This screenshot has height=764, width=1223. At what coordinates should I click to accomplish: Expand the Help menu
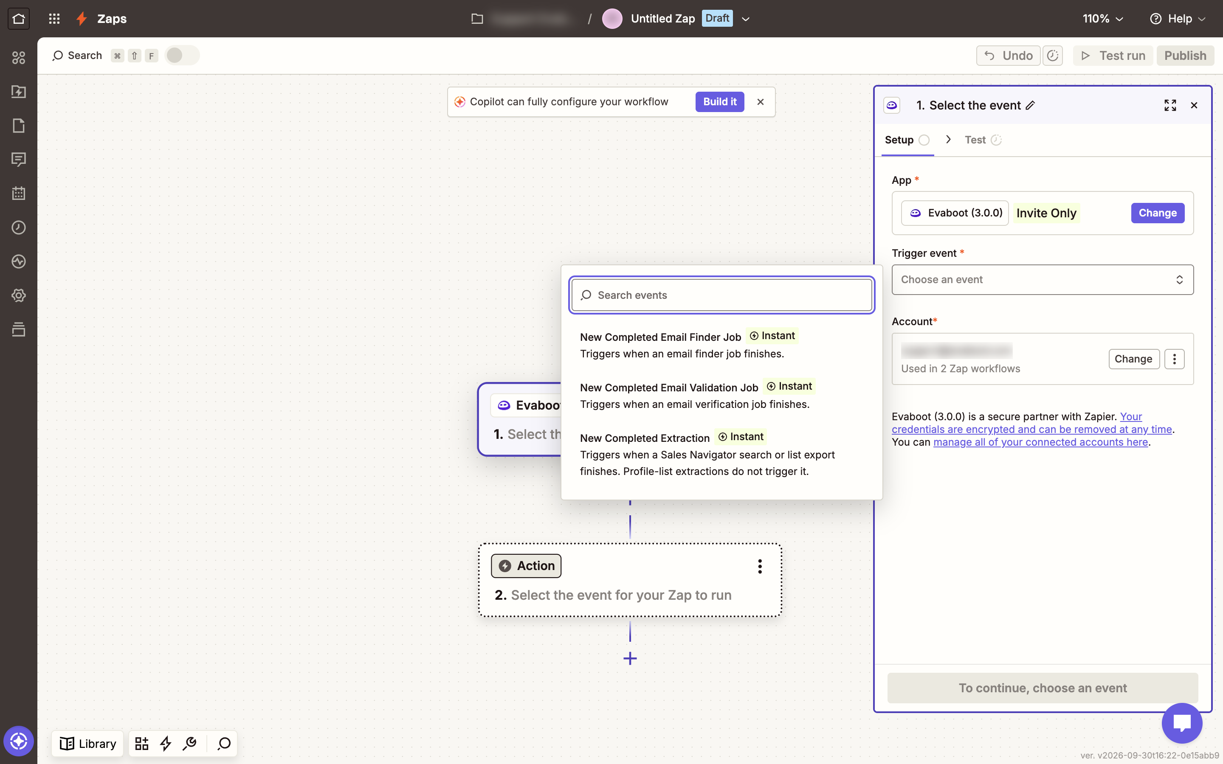coord(1178,19)
